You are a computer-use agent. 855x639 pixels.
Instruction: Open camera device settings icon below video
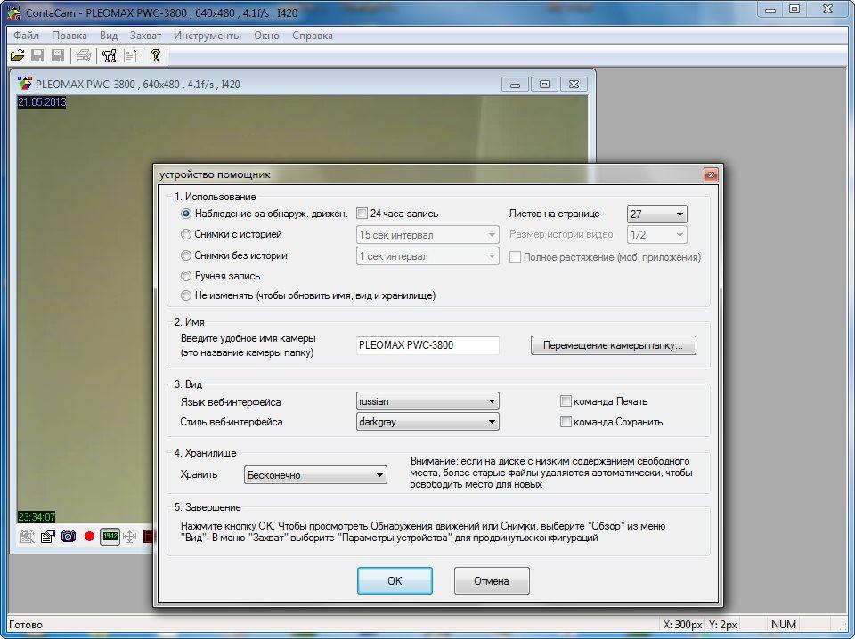[47, 537]
